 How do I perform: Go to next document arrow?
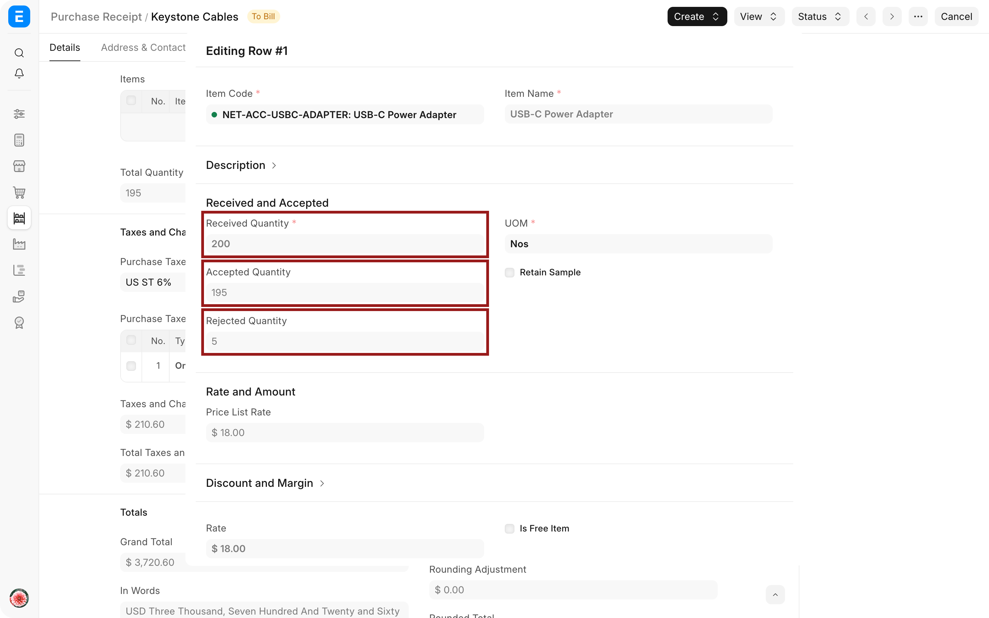pyautogui.click(x=892, y=17)
